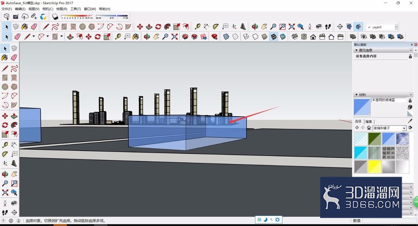Click the Zoom Extents icon in top toolbar
The height and width of the screenshot is (226, 418).
click(x=291, y=27)
